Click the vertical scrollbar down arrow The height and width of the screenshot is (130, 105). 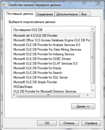pos(93,91)
